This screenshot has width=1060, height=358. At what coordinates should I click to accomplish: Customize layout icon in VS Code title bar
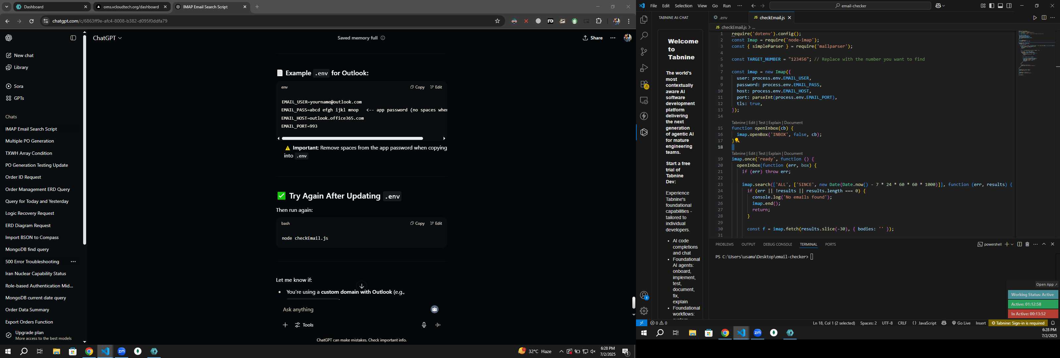(982, 6)
